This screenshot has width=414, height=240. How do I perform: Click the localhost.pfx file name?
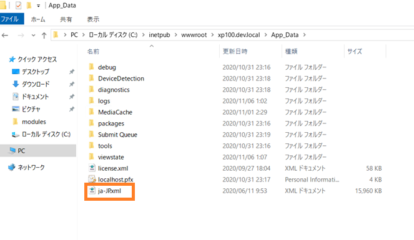click(x=116, y=180)
